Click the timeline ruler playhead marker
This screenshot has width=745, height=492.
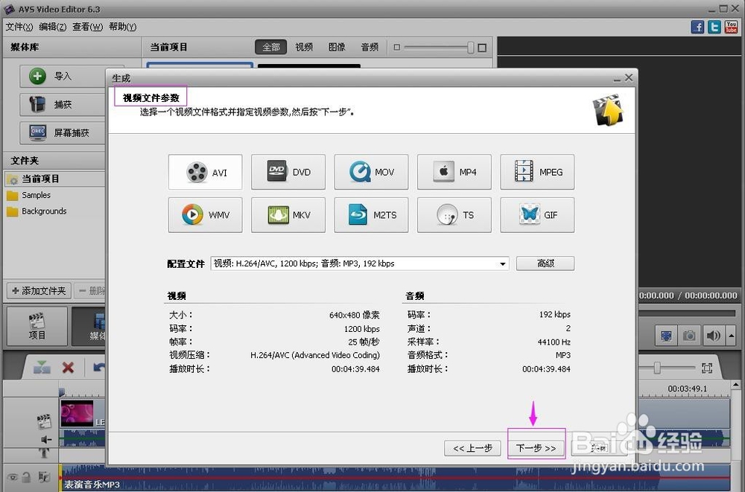62,392
